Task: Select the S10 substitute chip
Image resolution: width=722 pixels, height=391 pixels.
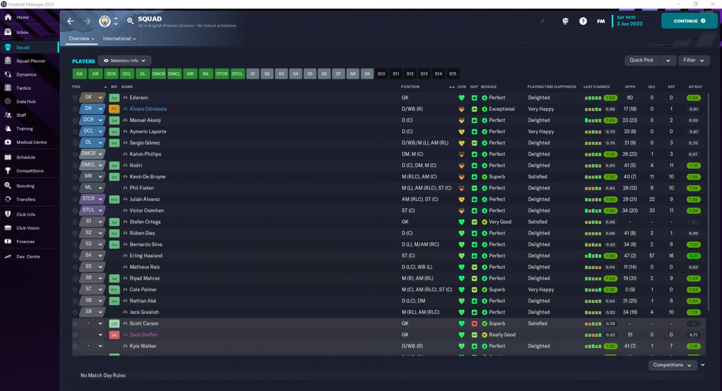Action: (381, 74)
